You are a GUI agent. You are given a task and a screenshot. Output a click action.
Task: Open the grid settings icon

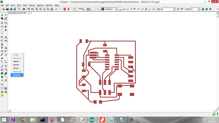click(x=98, y=9)
